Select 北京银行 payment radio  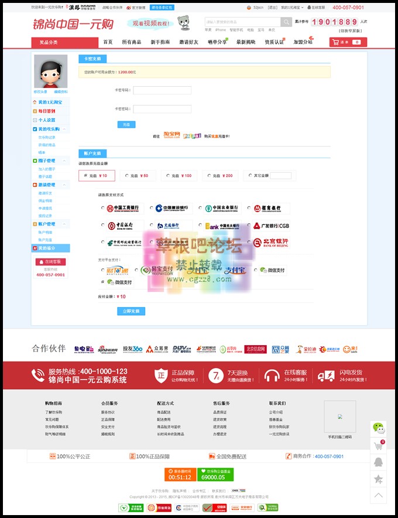click(x=249, y=242)
